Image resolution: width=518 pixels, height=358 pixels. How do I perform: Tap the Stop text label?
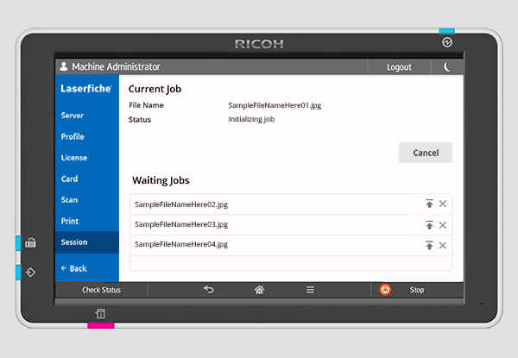(x=417, y=290)
